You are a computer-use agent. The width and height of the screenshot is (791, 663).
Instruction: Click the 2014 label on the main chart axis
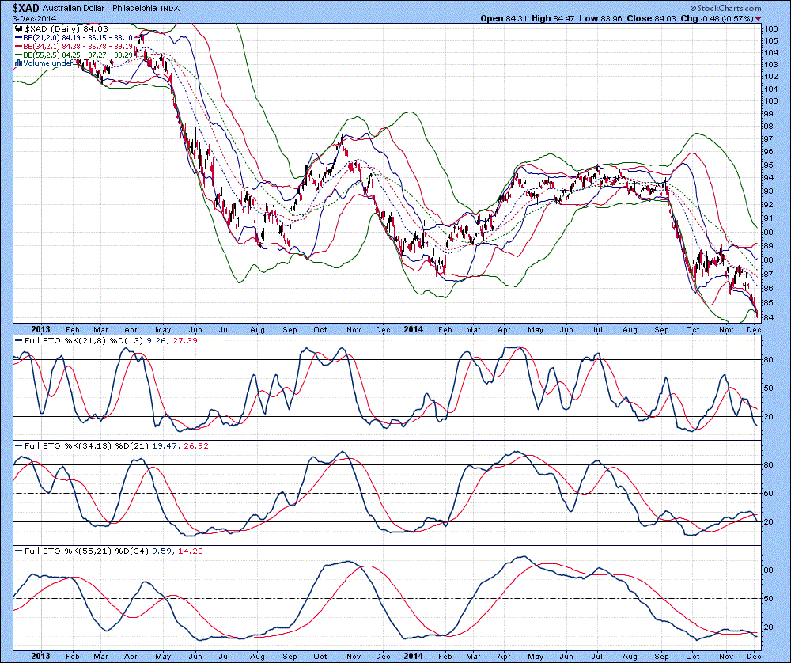[x=414, y=328]
